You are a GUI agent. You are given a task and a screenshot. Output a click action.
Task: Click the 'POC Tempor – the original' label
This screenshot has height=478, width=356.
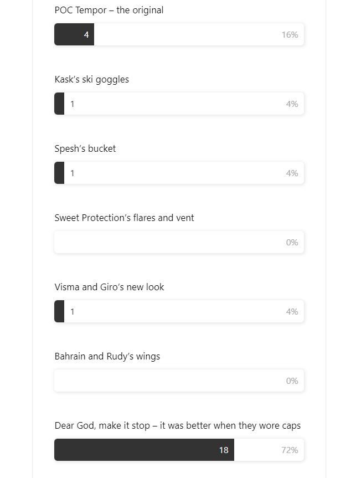coord(109,10)
